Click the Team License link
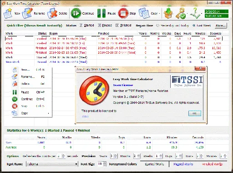Viewport: 233px width, 173px height. point(123,85)
